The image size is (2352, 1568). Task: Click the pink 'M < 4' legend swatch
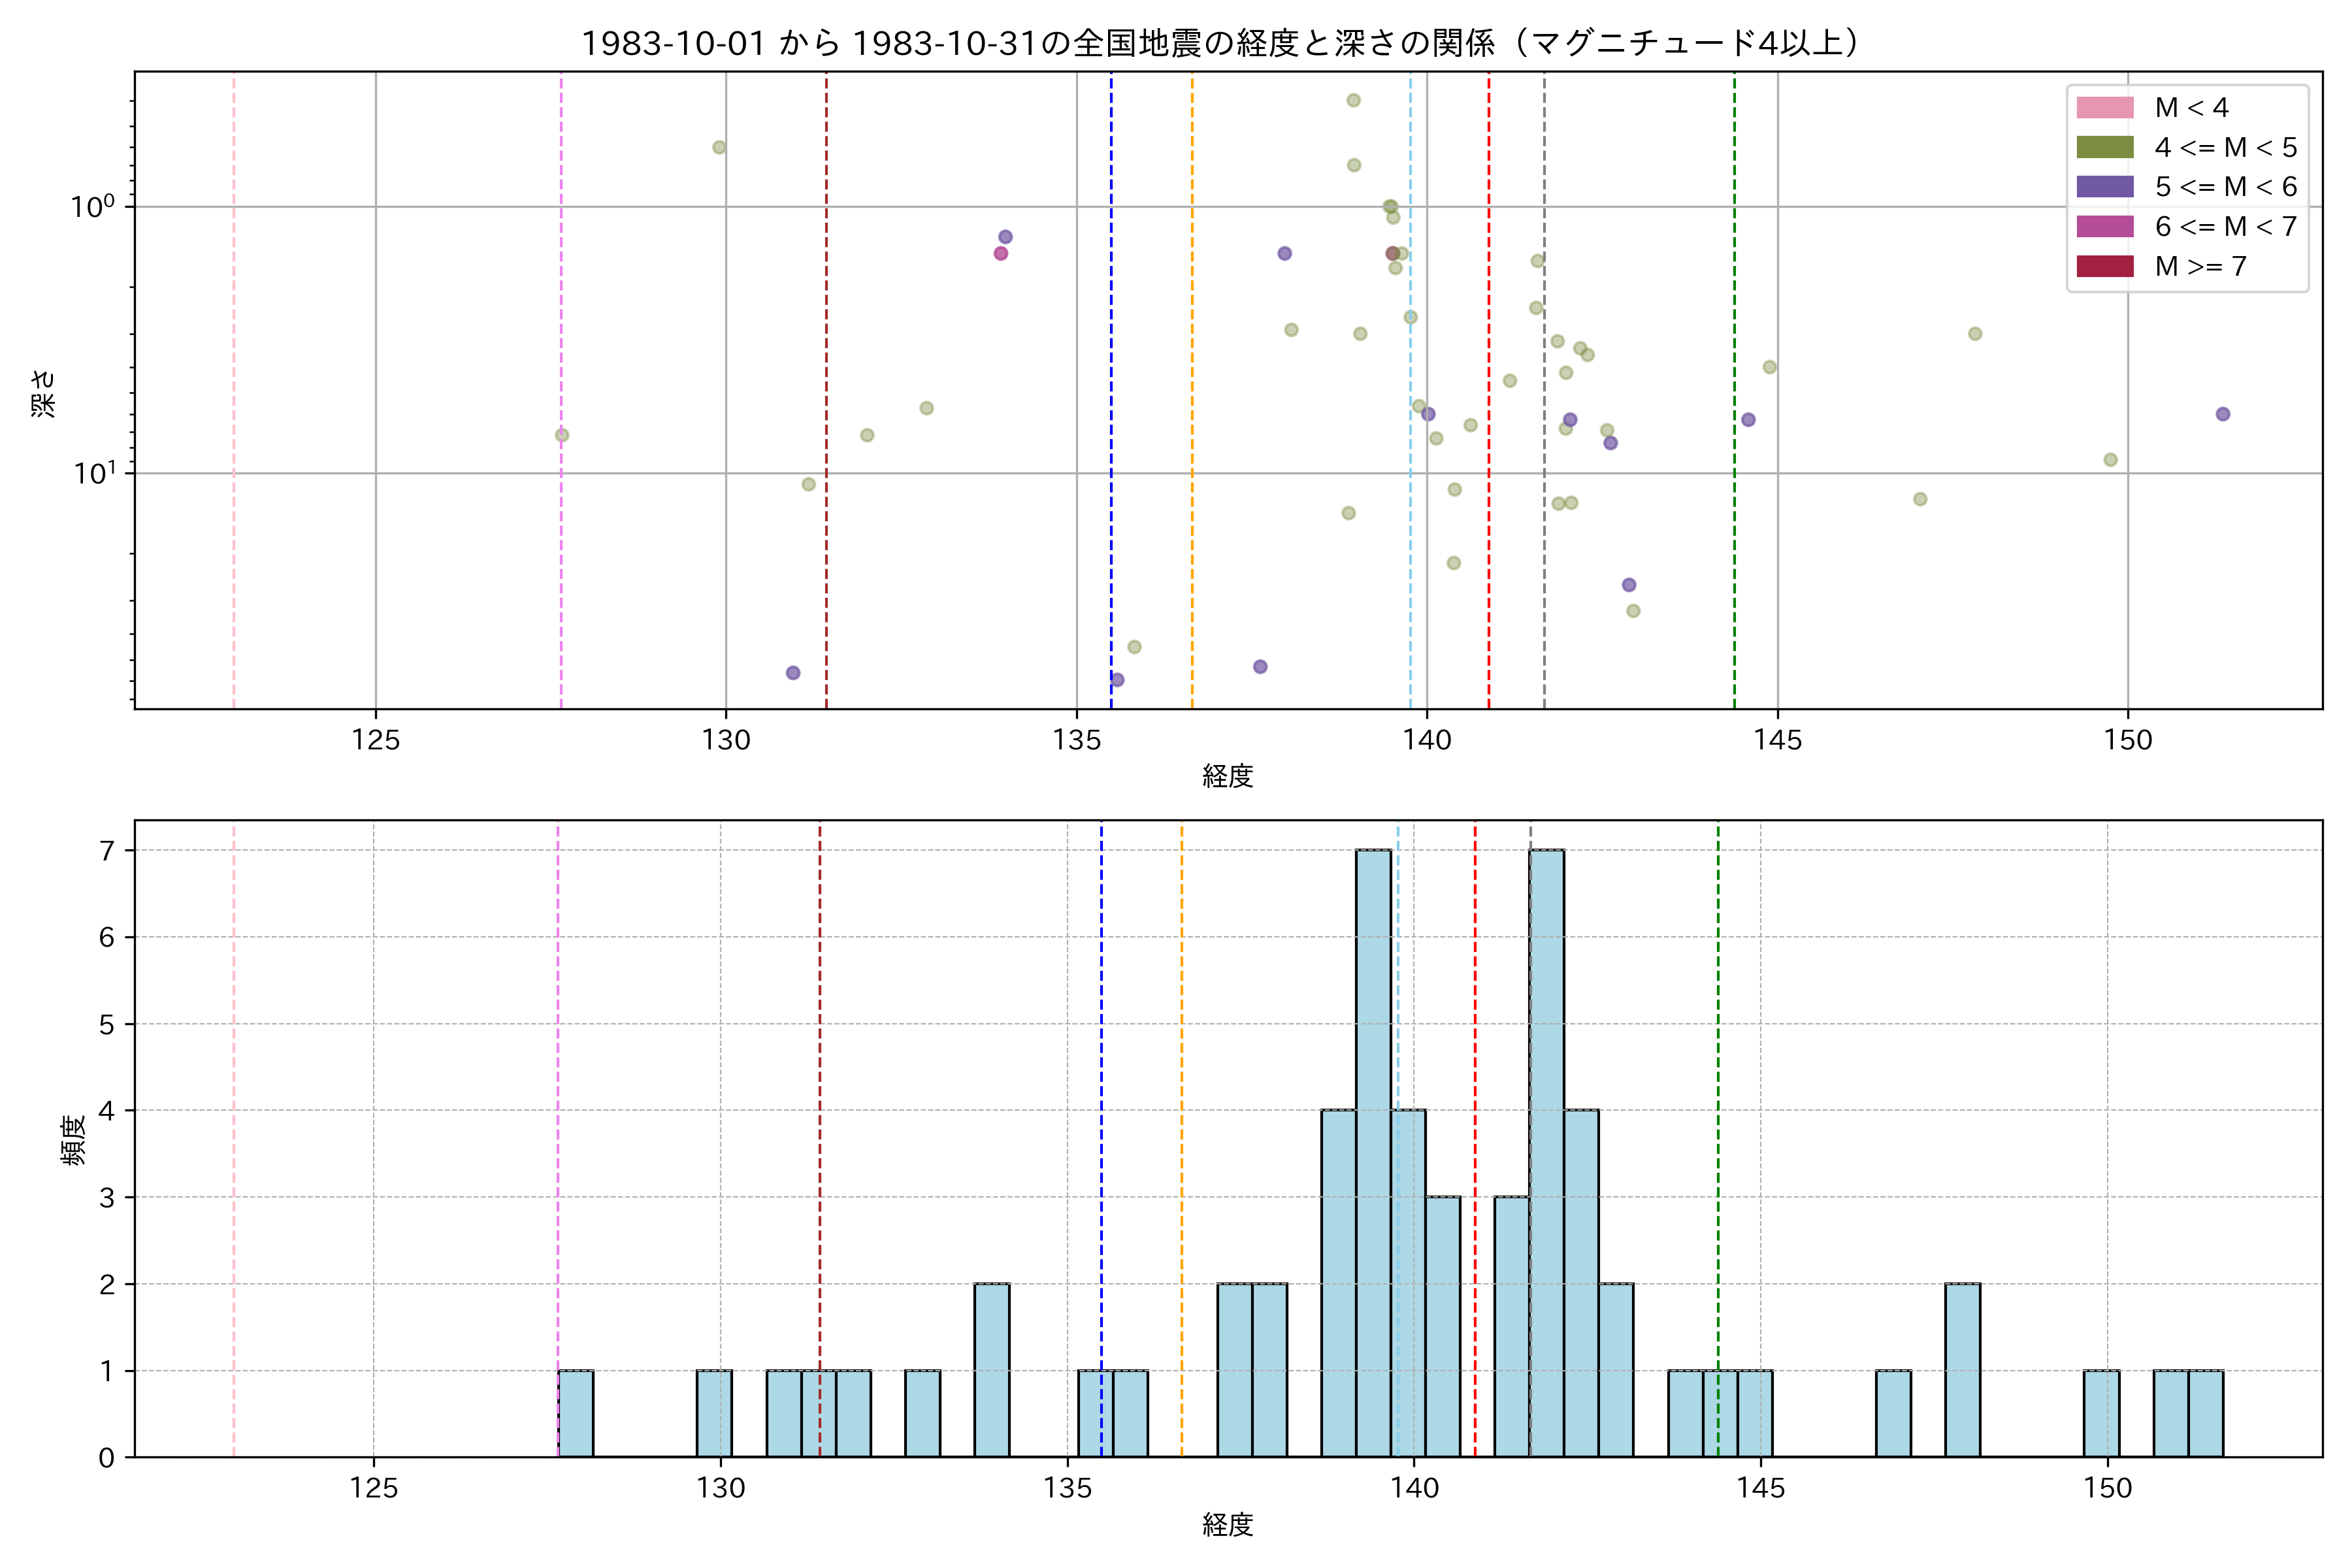pyautogui.click(x=2104, y=108)
